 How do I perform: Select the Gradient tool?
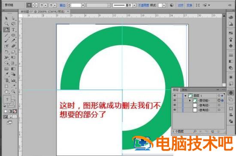(13, 69)
